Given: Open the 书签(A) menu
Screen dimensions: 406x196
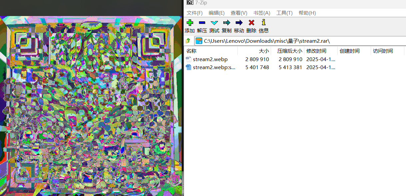Looking at the screenshot, I should coord(262,13).
